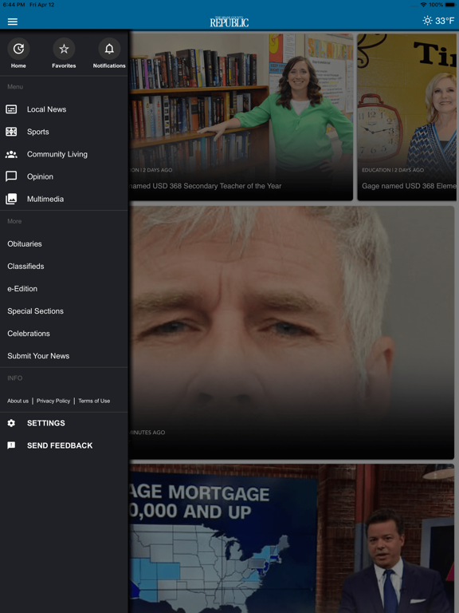This screenshot has height=613, width=459.
Task: Tap the Home refresh icon
Action: click(18, 49)
